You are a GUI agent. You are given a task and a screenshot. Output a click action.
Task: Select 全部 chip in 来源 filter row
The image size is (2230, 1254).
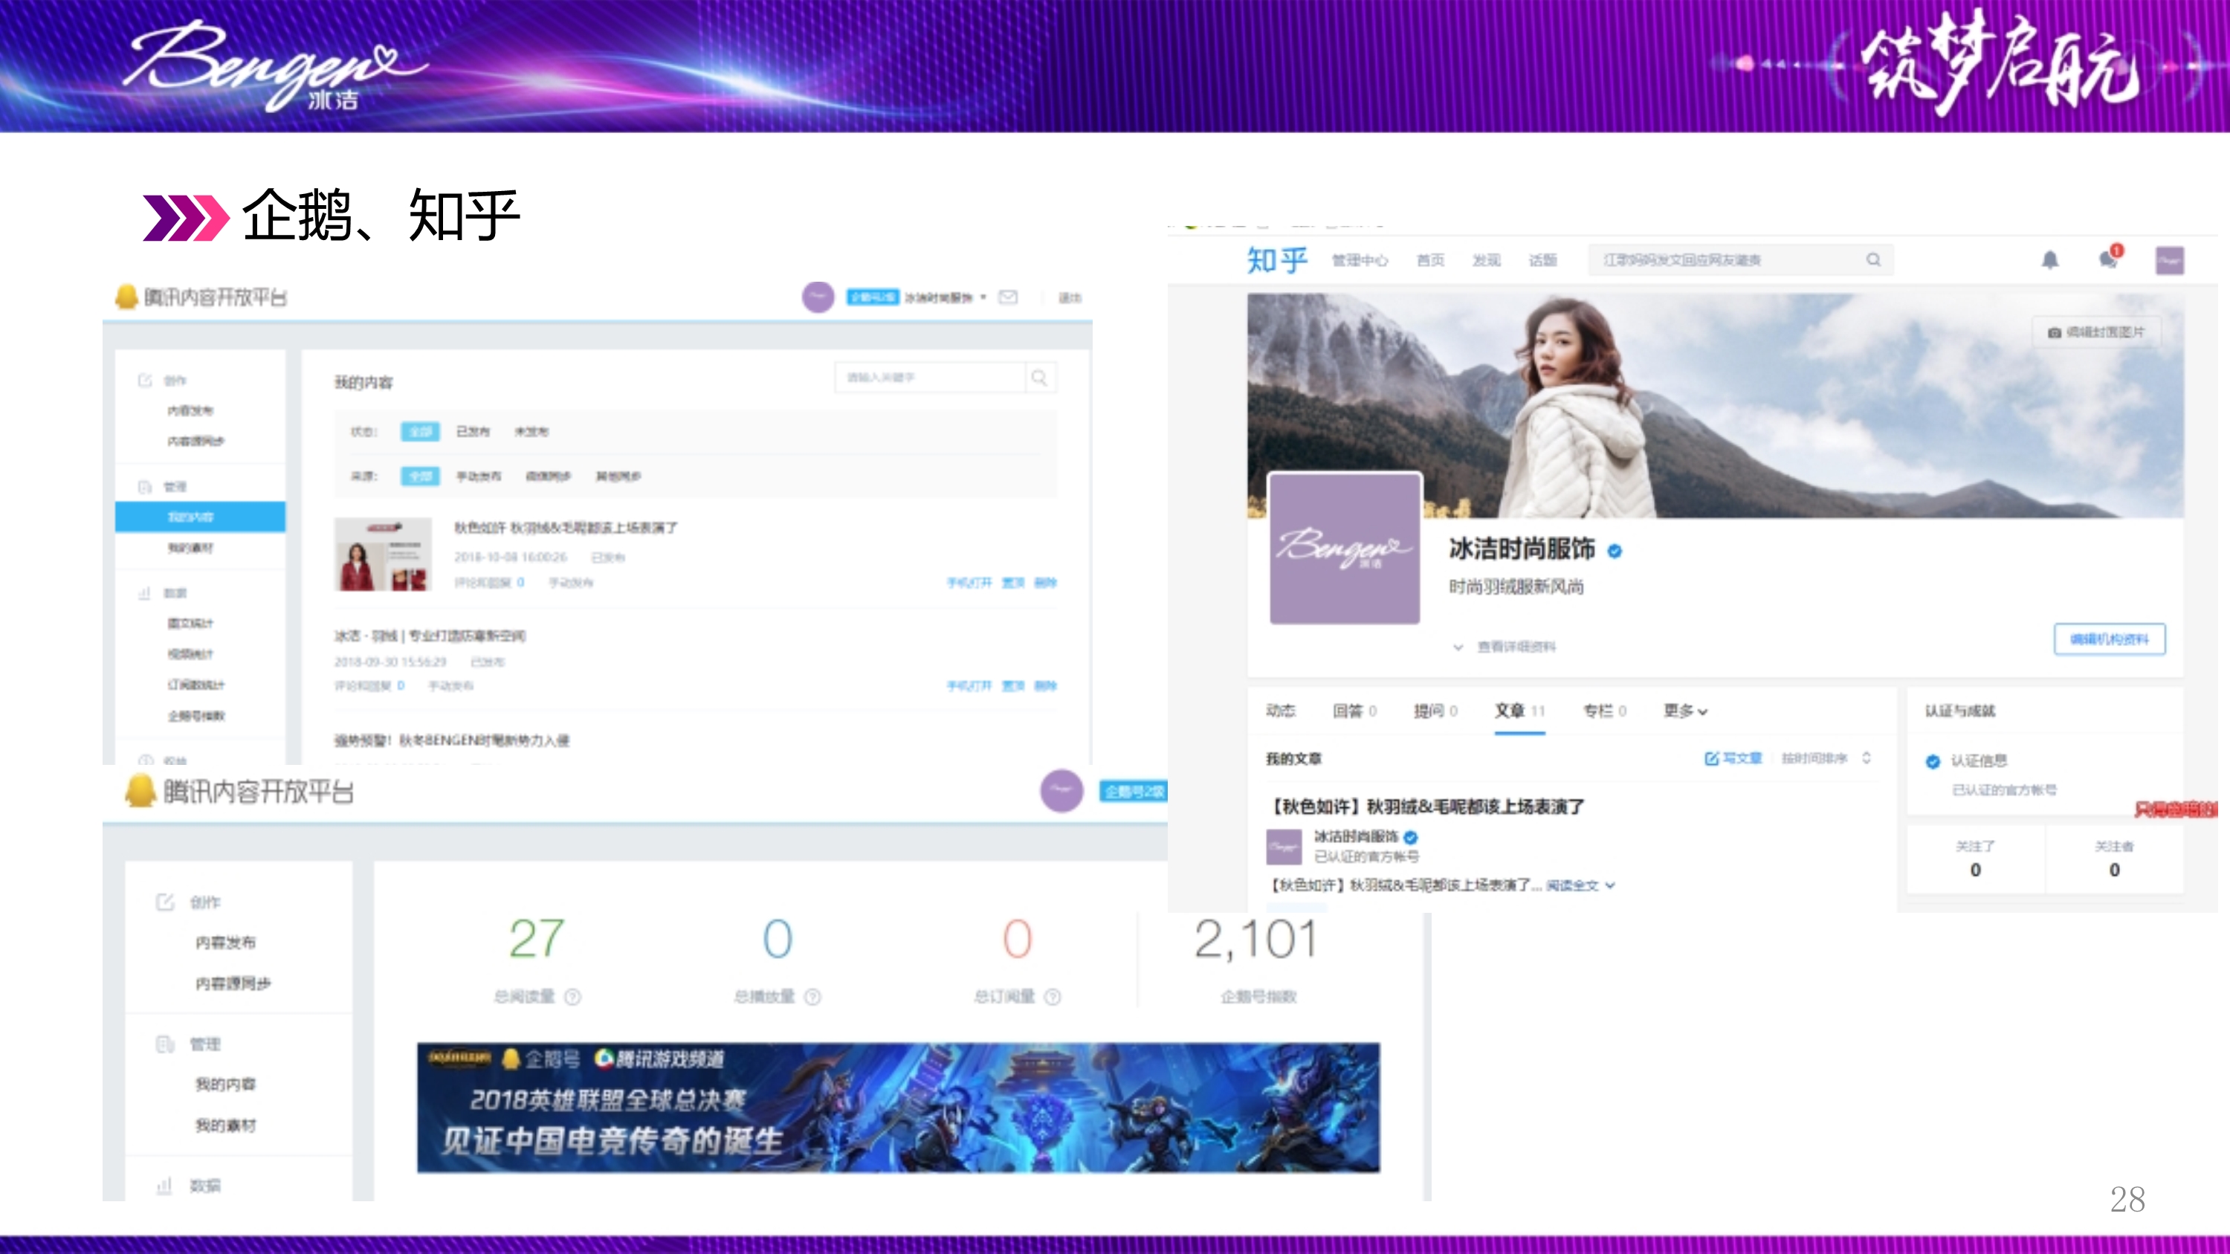tap(420, 476)
